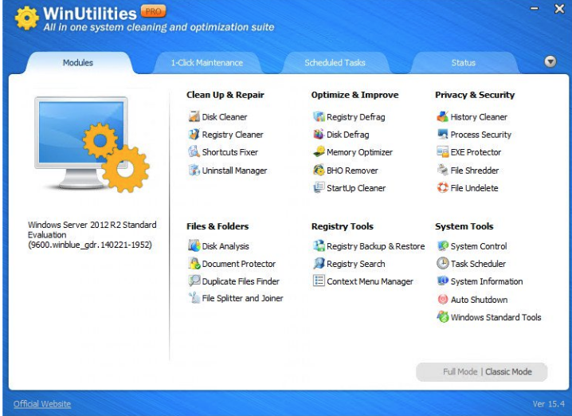
Task: Click the Shortcuts Fixer icon
Action: 194,151
